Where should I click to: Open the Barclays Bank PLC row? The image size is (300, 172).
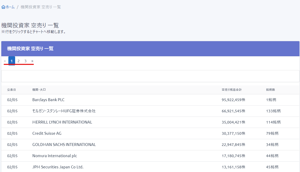point(48,100)
